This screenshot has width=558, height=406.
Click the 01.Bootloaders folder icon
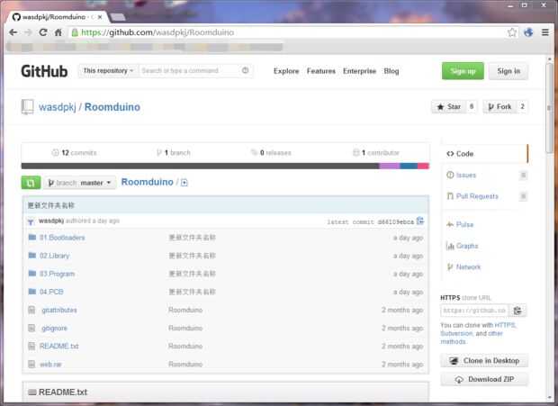(x=32, y=237)
